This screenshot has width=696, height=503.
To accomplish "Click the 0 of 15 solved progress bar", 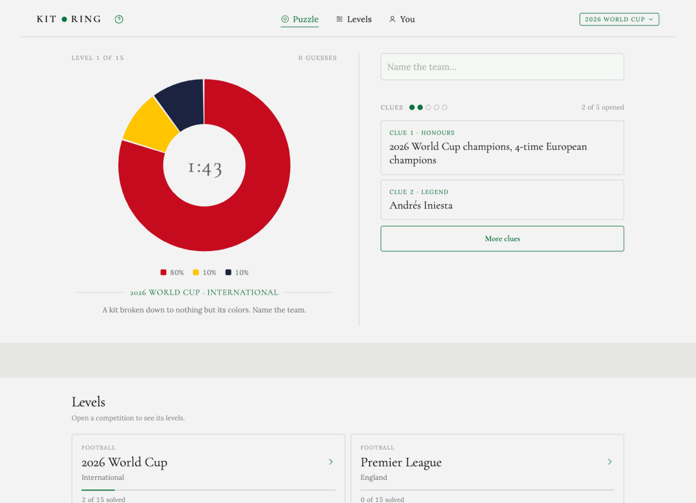I will tap(487, 490).
